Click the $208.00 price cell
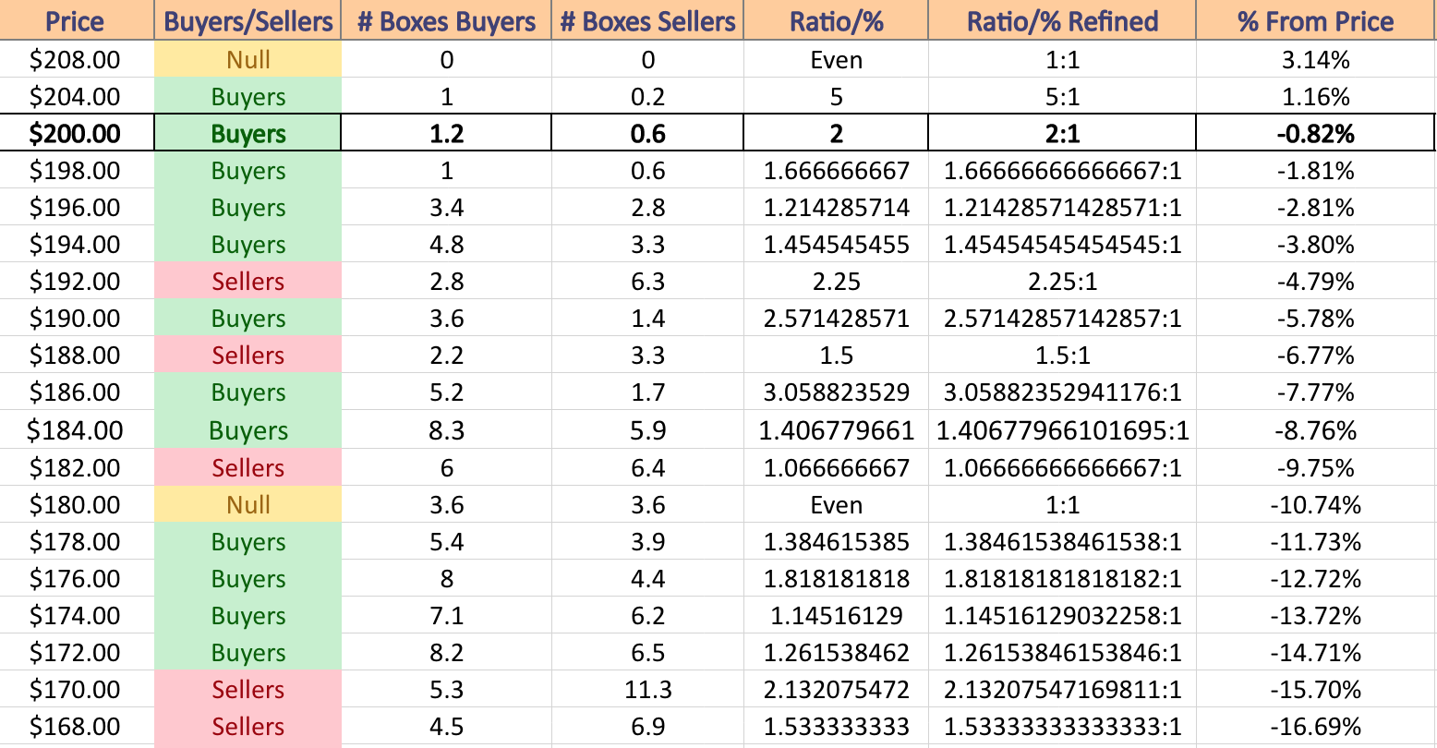 [x=76, y=60]
